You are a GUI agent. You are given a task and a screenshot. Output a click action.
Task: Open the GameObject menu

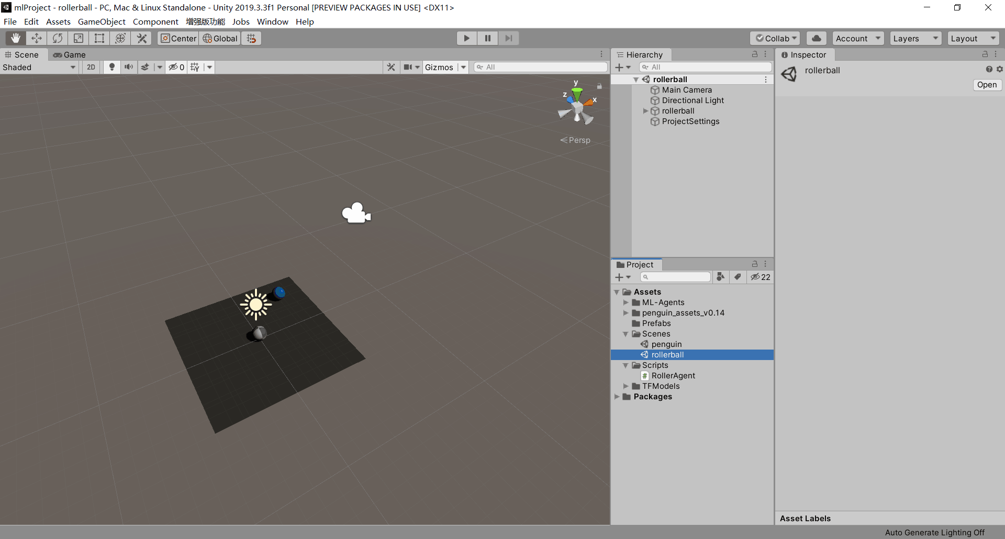102,21
